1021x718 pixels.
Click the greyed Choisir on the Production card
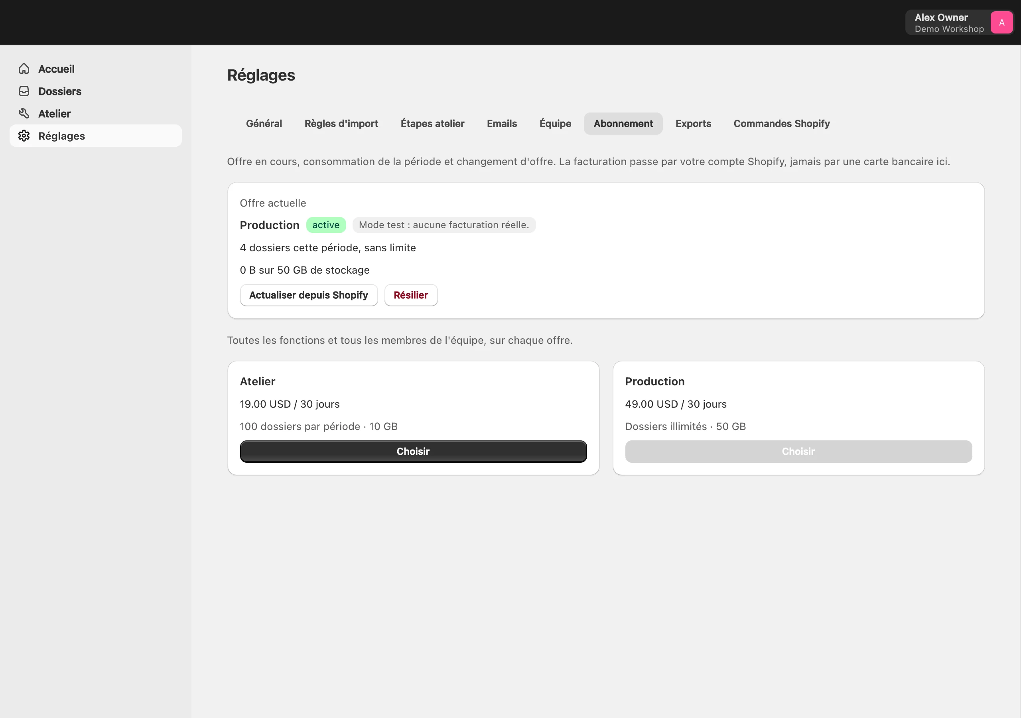pyautogui.click(x=798, y=451)
